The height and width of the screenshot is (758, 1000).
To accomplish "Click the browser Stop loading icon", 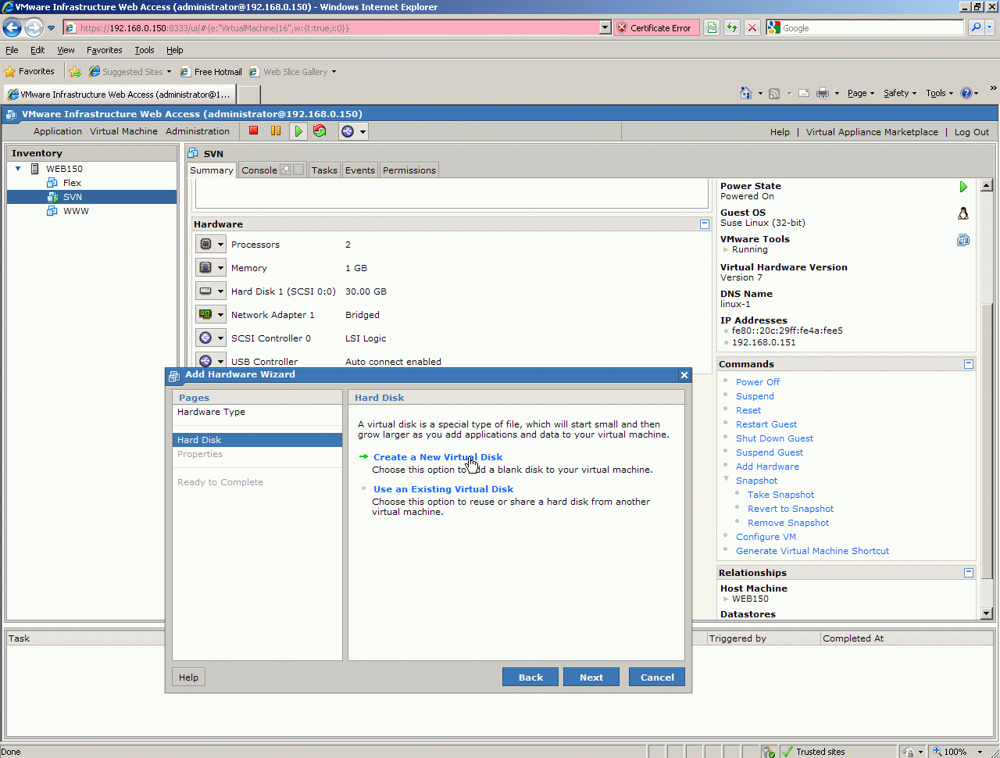I will (752, 28).
